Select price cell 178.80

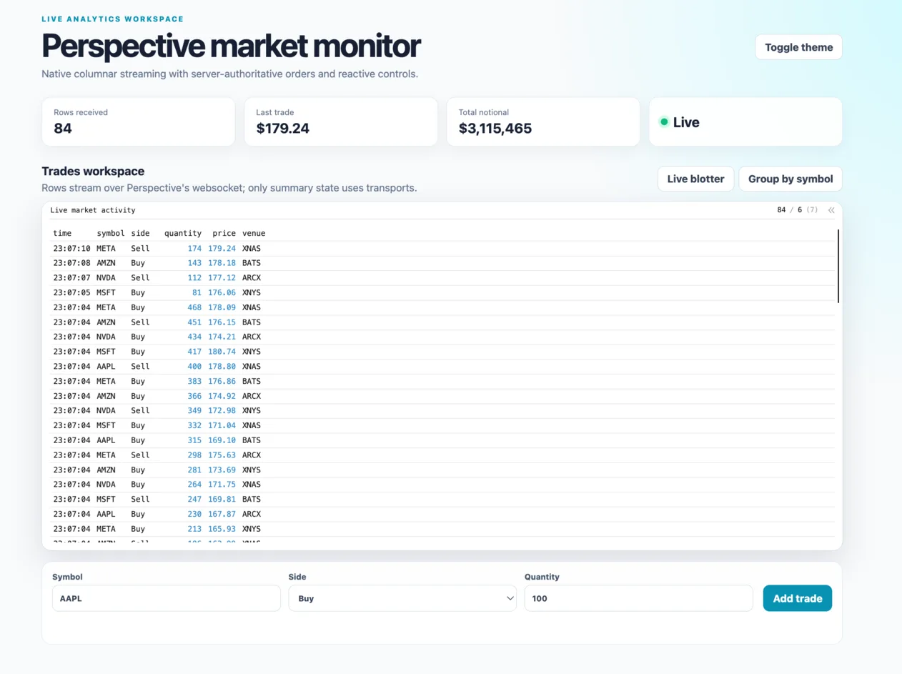tap(222, 367)
